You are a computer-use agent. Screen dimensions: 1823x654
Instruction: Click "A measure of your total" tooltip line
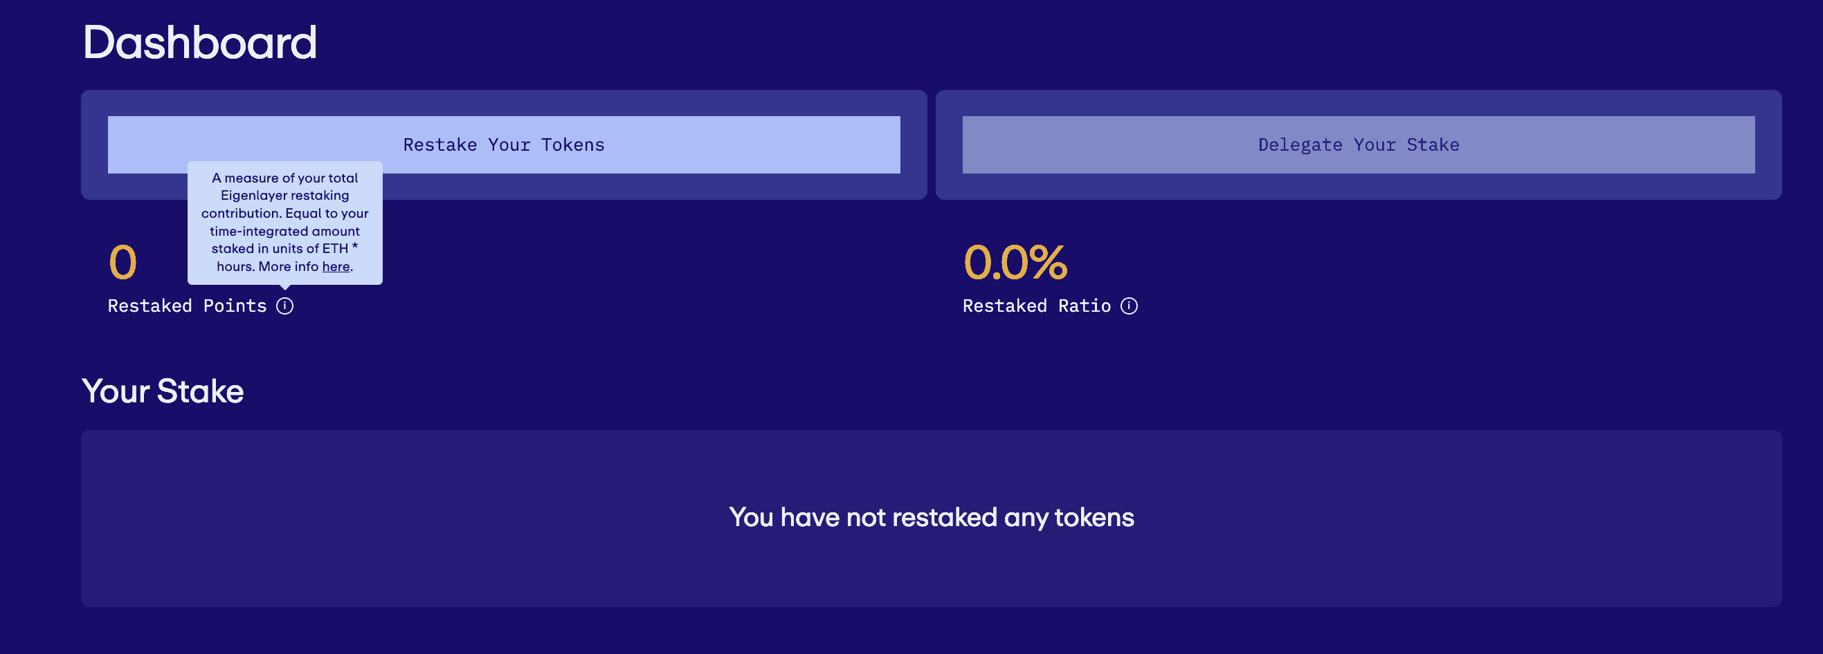pyautogui.click(x=284, y=178)
